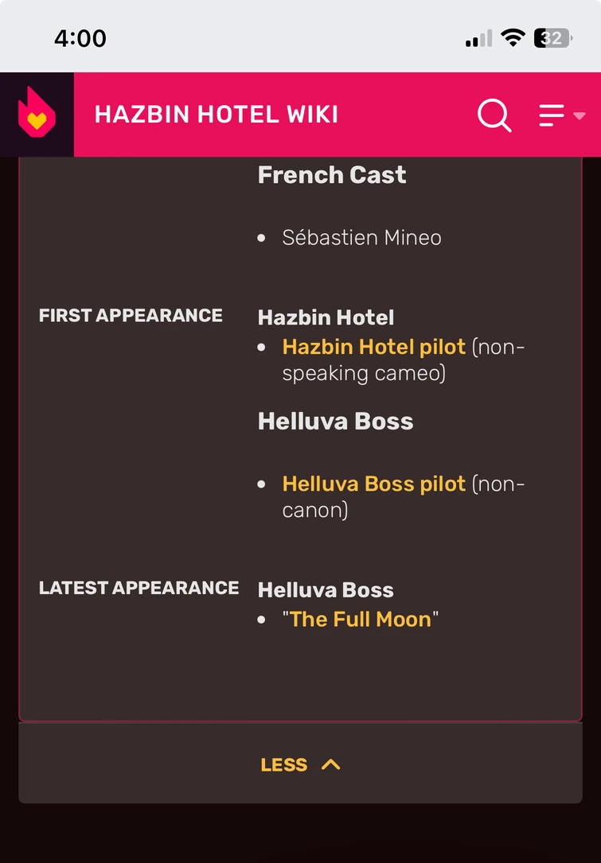
Task: Tap the Fandom flame logo
Action: [36, 114]
